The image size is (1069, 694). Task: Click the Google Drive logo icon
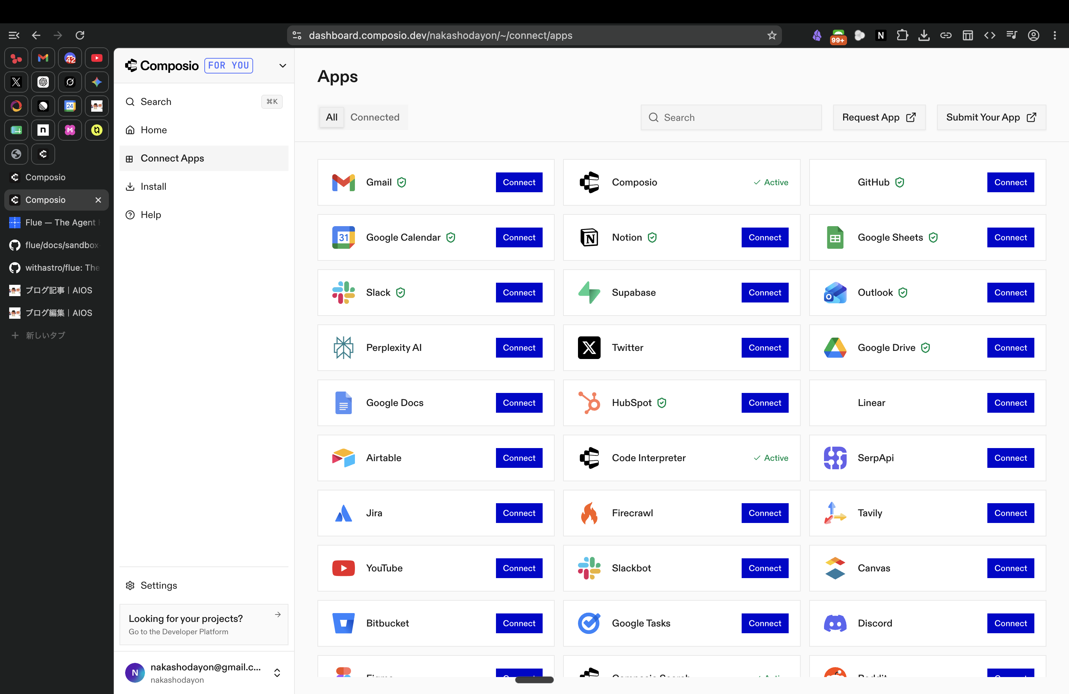click(835, 348)
